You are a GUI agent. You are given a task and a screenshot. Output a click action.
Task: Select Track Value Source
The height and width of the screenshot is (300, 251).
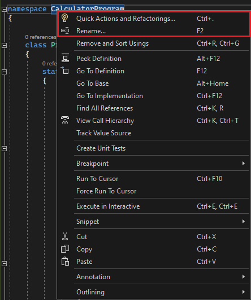(154, 133)
